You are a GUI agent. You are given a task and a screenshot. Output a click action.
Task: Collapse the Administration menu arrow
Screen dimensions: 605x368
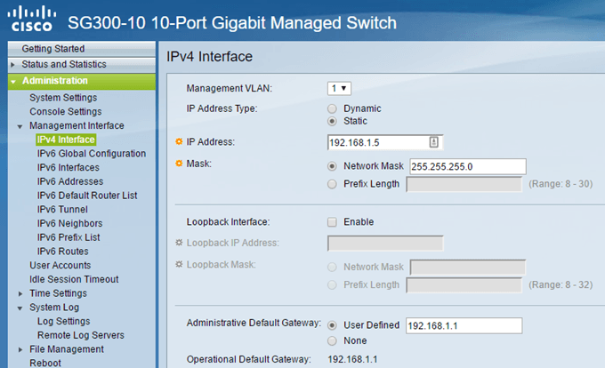[13, 81]
